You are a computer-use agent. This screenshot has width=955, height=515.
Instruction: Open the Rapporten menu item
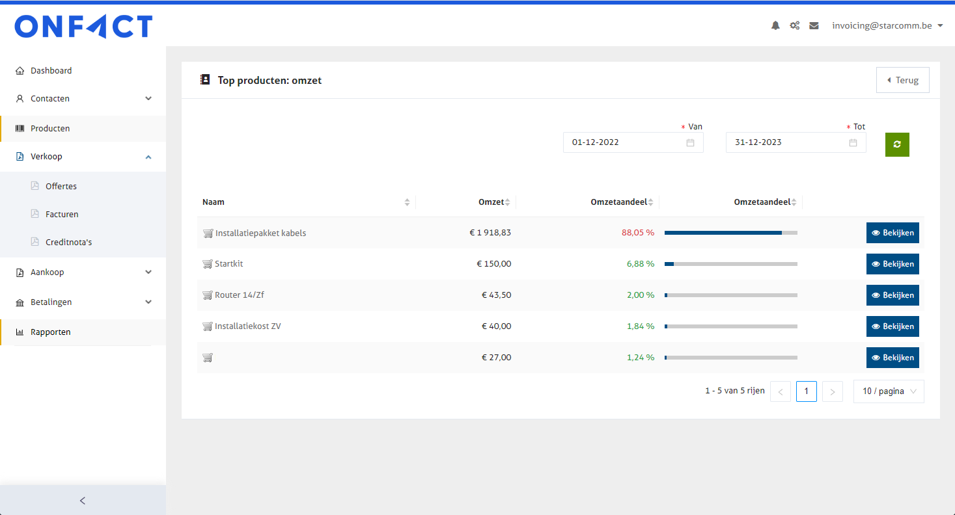coord(51,332)
